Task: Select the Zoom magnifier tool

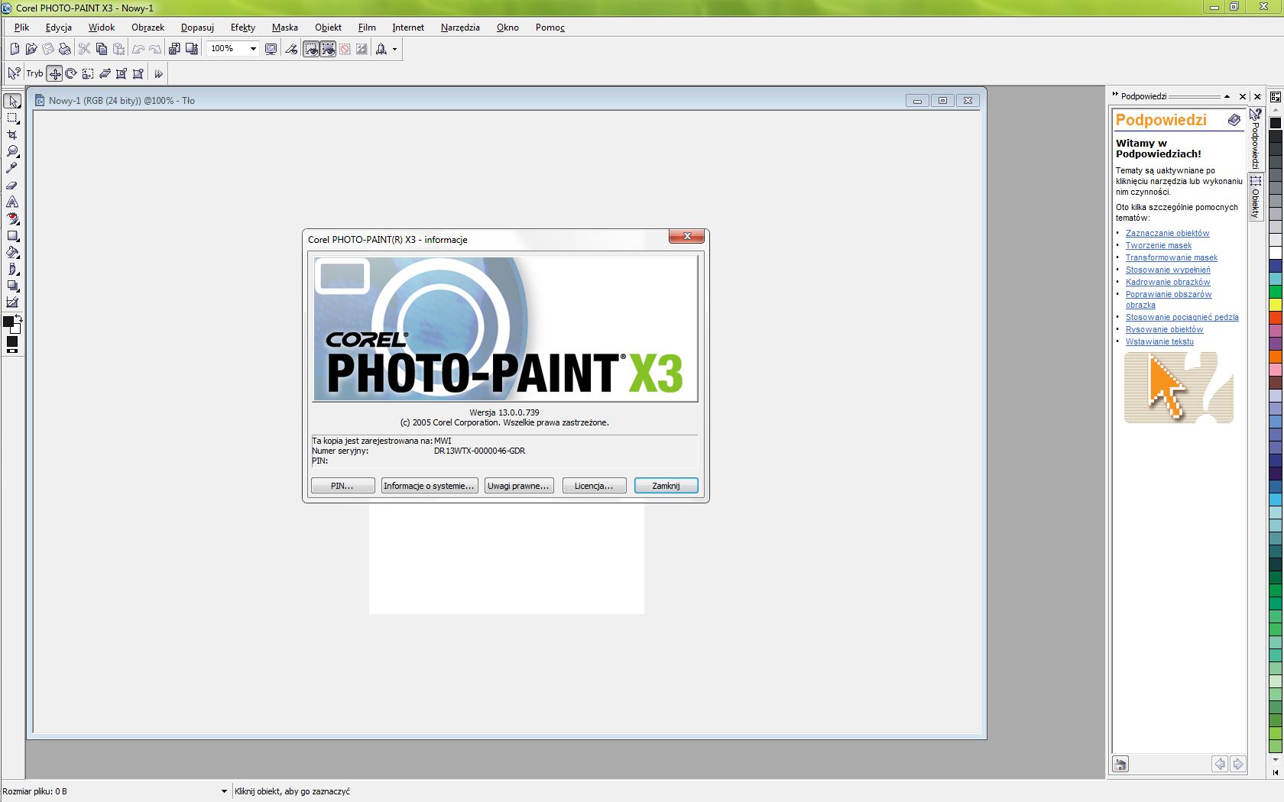Action: tap(12, 151)
